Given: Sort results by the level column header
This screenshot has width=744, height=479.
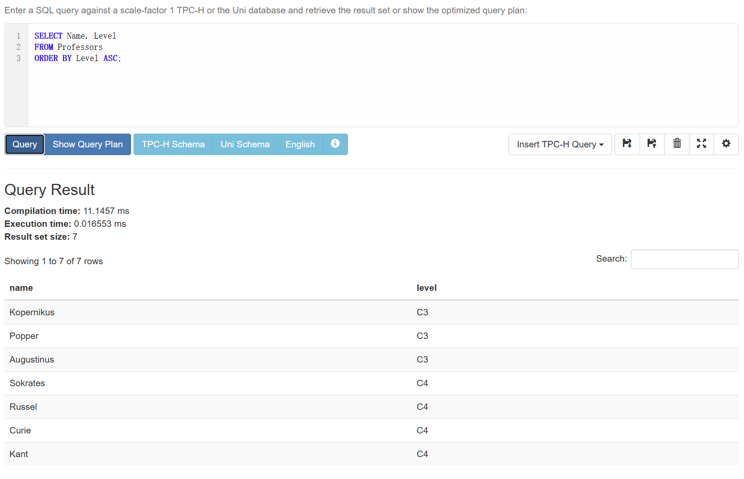Looking at the screenshot, I should click(426, 288).
